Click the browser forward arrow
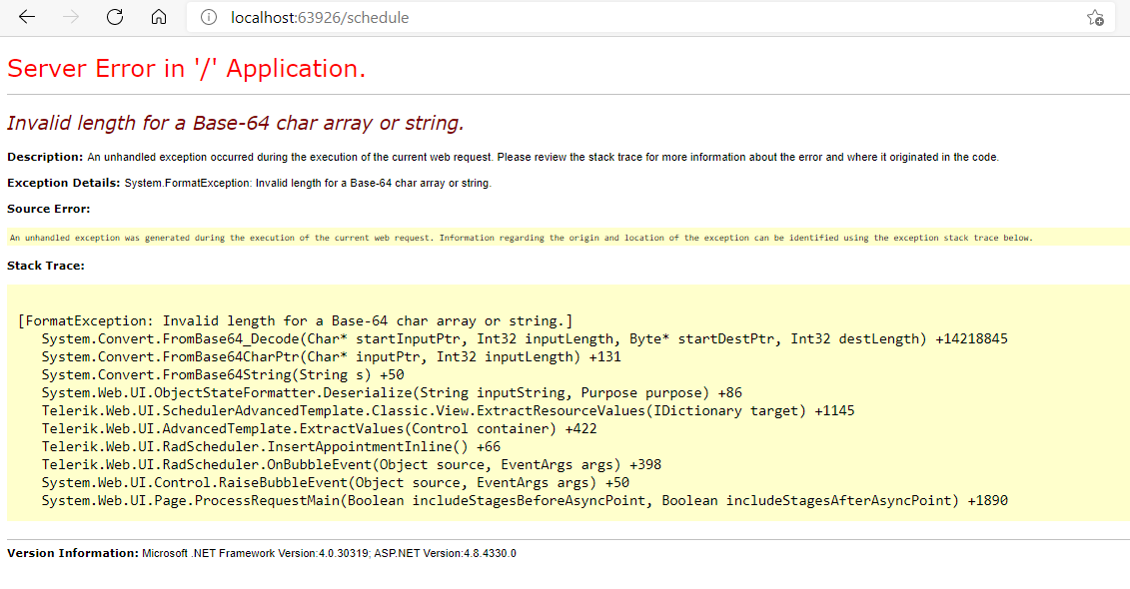Image resolution: width=1130 pixels, height=589 pixels. pyautogui.click(x=71, y=17)
